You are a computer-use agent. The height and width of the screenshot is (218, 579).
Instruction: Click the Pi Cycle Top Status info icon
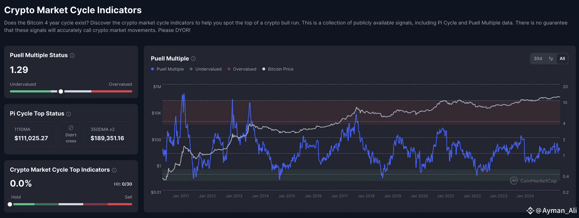[68, 114]
